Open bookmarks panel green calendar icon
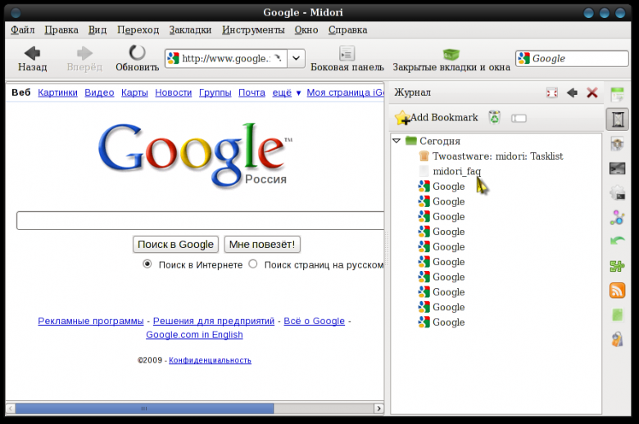This screenshot has height=424, width=639. coord(618,94)
